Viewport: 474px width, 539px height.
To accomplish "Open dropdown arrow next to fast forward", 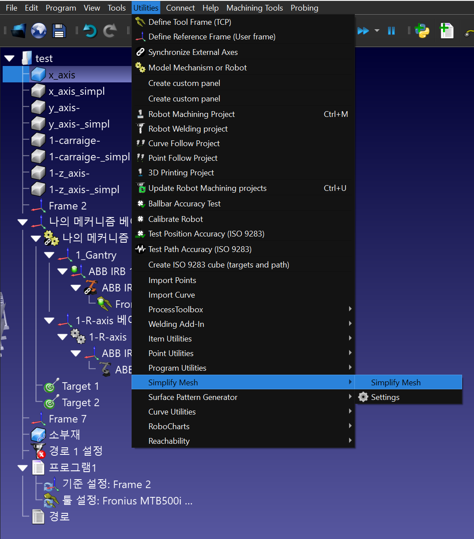I will [x=377, y=31].
